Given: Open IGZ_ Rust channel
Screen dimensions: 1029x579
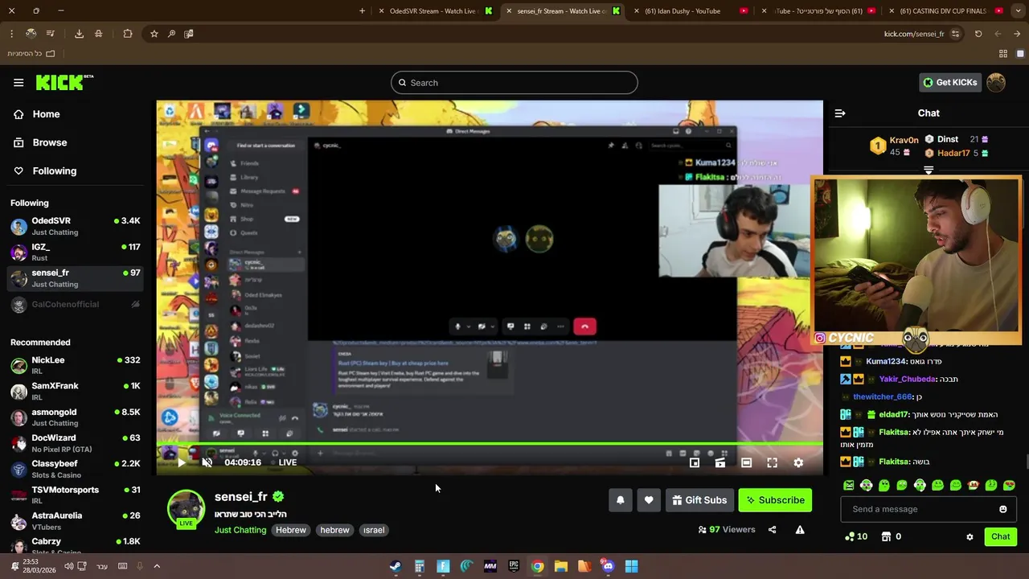Looking at the screenshot, I should tap(75, 253).
